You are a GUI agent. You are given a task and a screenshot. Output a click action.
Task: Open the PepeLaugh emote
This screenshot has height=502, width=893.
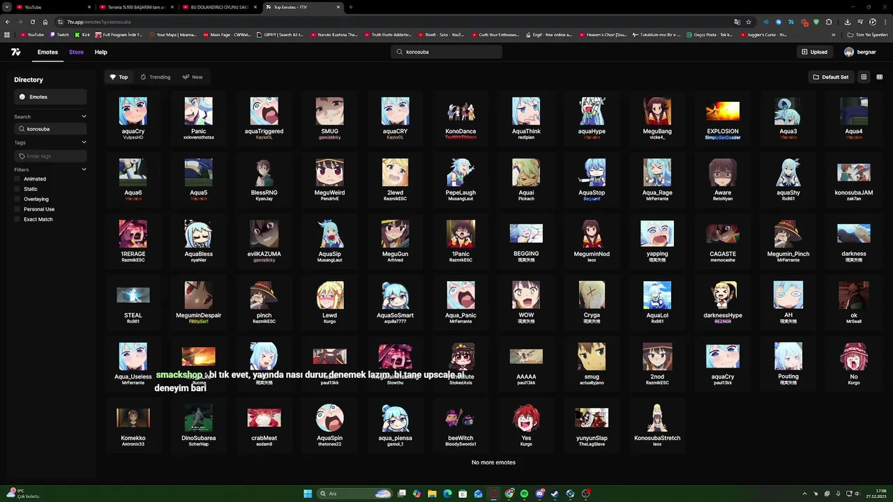pos(460,178)
